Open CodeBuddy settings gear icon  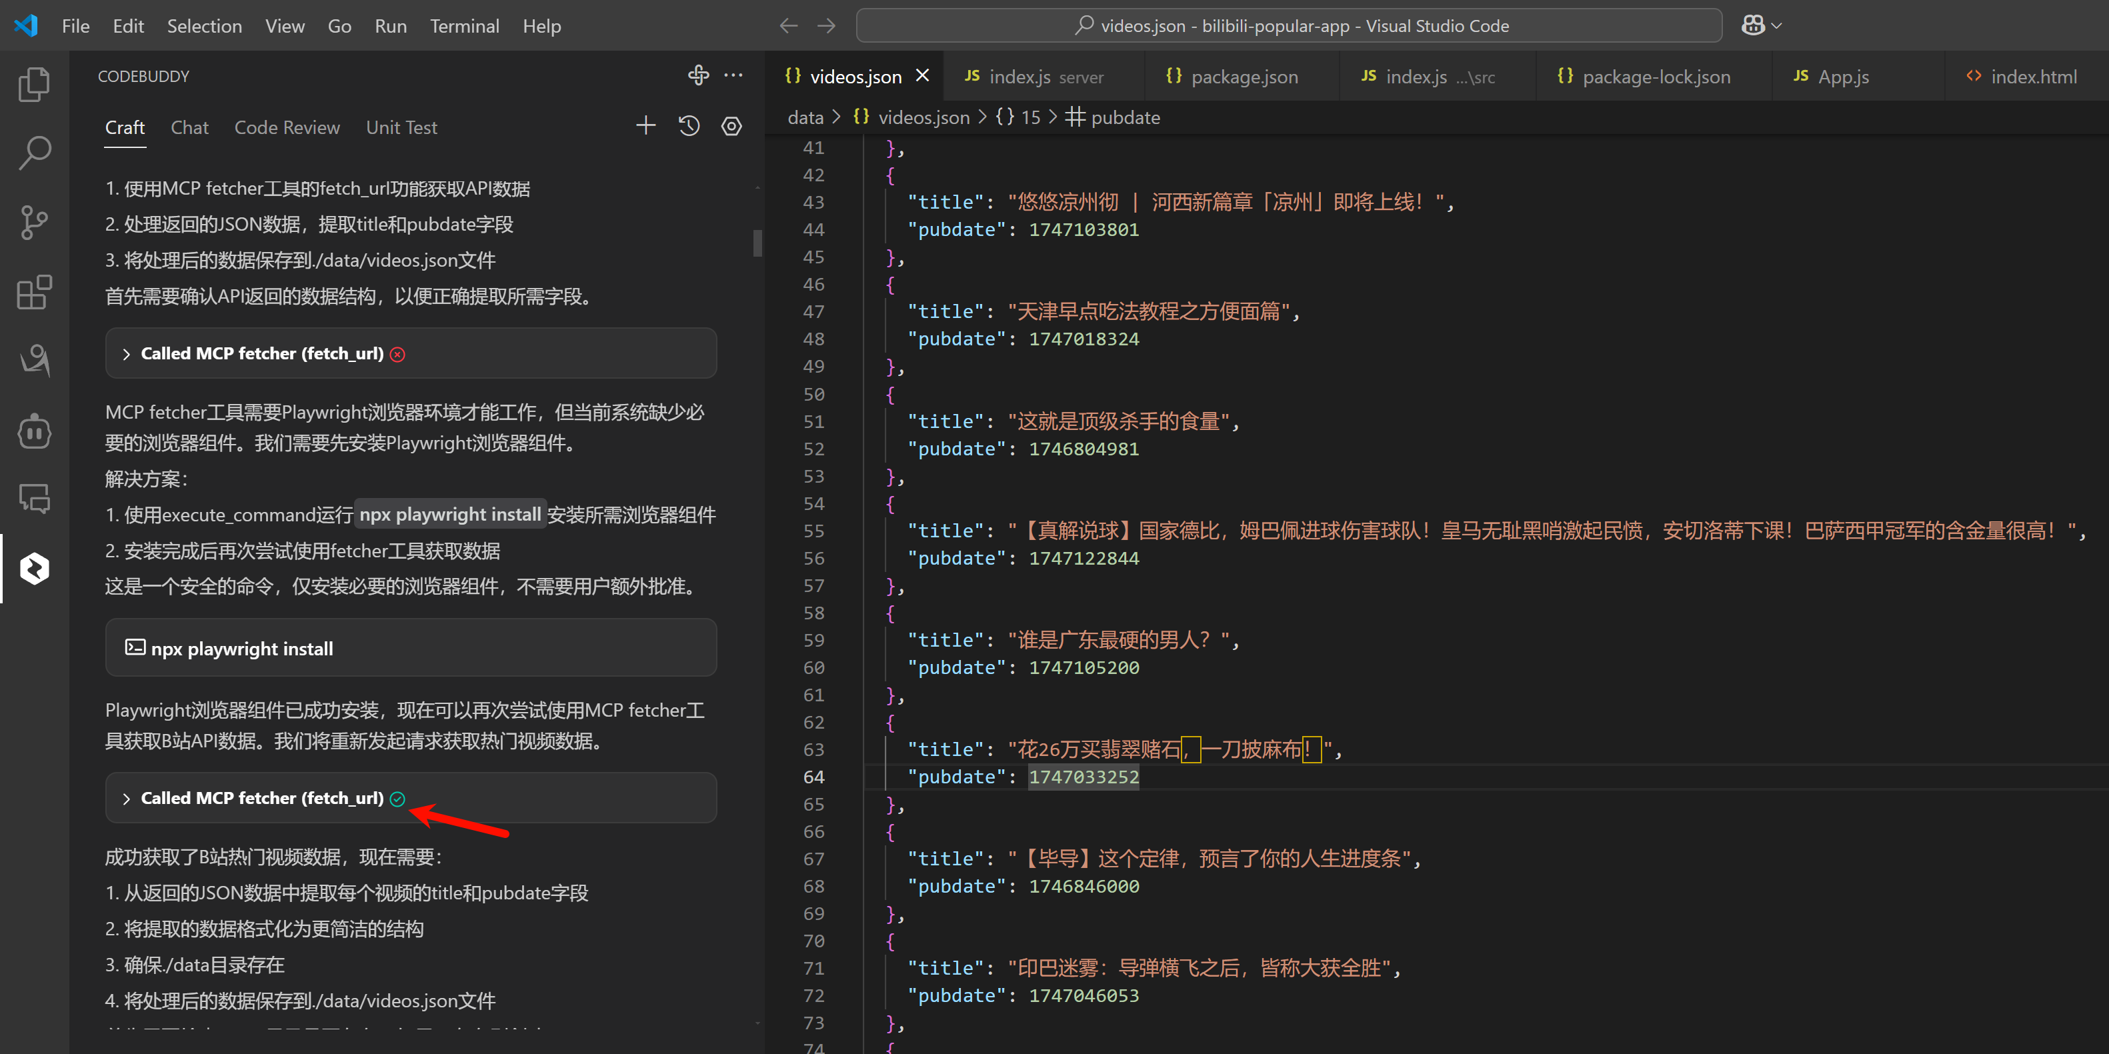731,125
